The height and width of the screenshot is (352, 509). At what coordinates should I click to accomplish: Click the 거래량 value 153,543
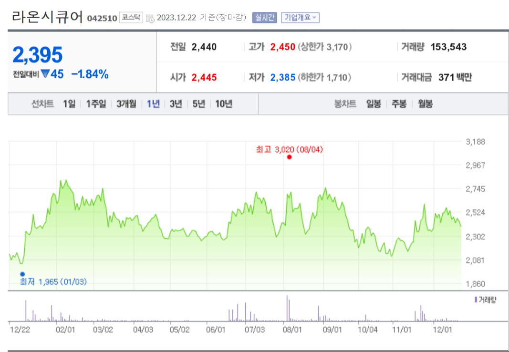pos(448,47)
